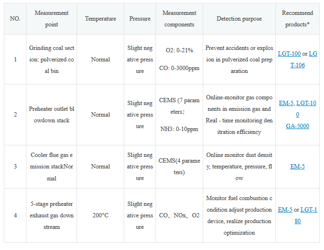The width and height of the screenshot is (324, 250).
Task: Click the "Detection purpose" column header
Action: click(239, 19)
